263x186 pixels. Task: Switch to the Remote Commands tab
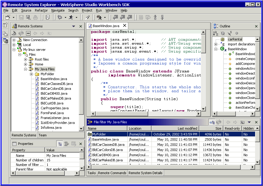[112, 173]
